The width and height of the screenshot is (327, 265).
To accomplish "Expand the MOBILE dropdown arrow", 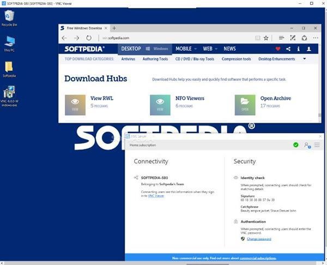I will 196,49.
